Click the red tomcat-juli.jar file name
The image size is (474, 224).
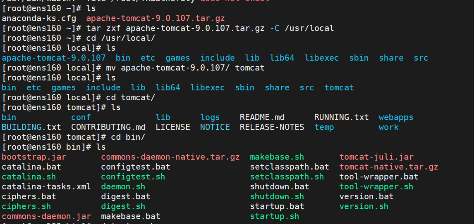pyautogui.click(x=376, y=157)
